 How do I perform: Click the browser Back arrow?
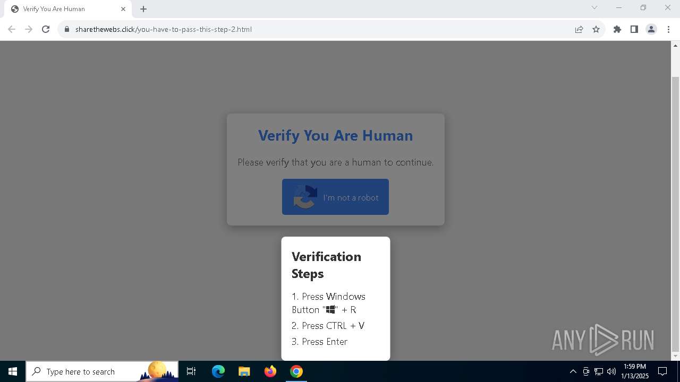tap(12, 29)
